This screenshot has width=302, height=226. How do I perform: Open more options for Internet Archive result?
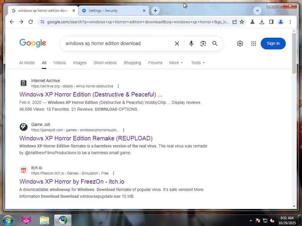(118, 86)
